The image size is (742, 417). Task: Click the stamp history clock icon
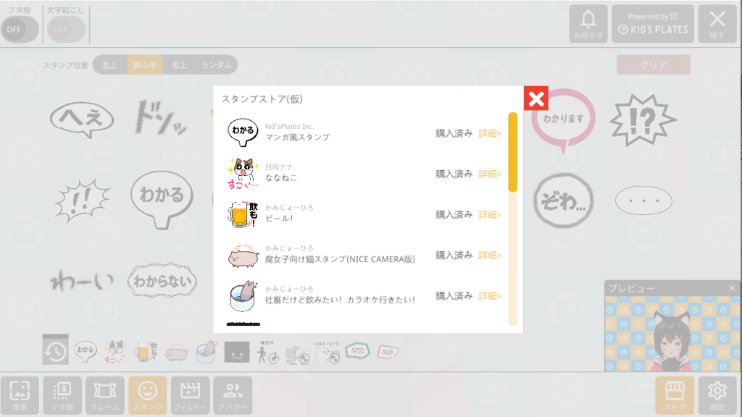(55, 350)
